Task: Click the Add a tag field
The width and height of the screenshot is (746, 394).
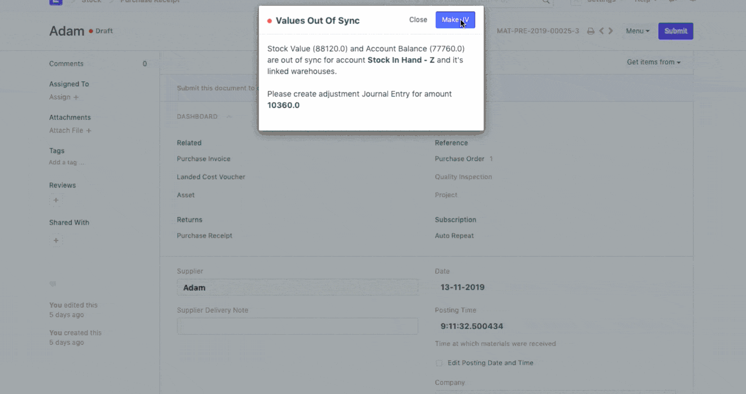Action: tap(66, 163)
